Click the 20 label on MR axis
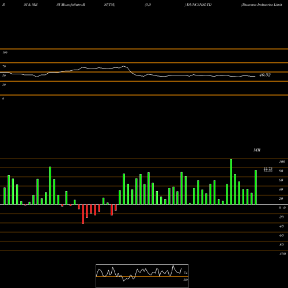This screenshot has width=288, height=288. [281, 199]
